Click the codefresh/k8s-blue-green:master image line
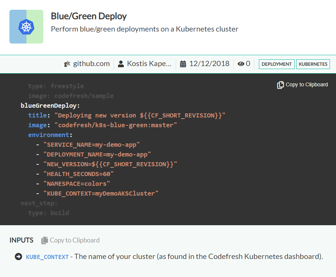This screenshot has width=336, height=277. (117, 125)
